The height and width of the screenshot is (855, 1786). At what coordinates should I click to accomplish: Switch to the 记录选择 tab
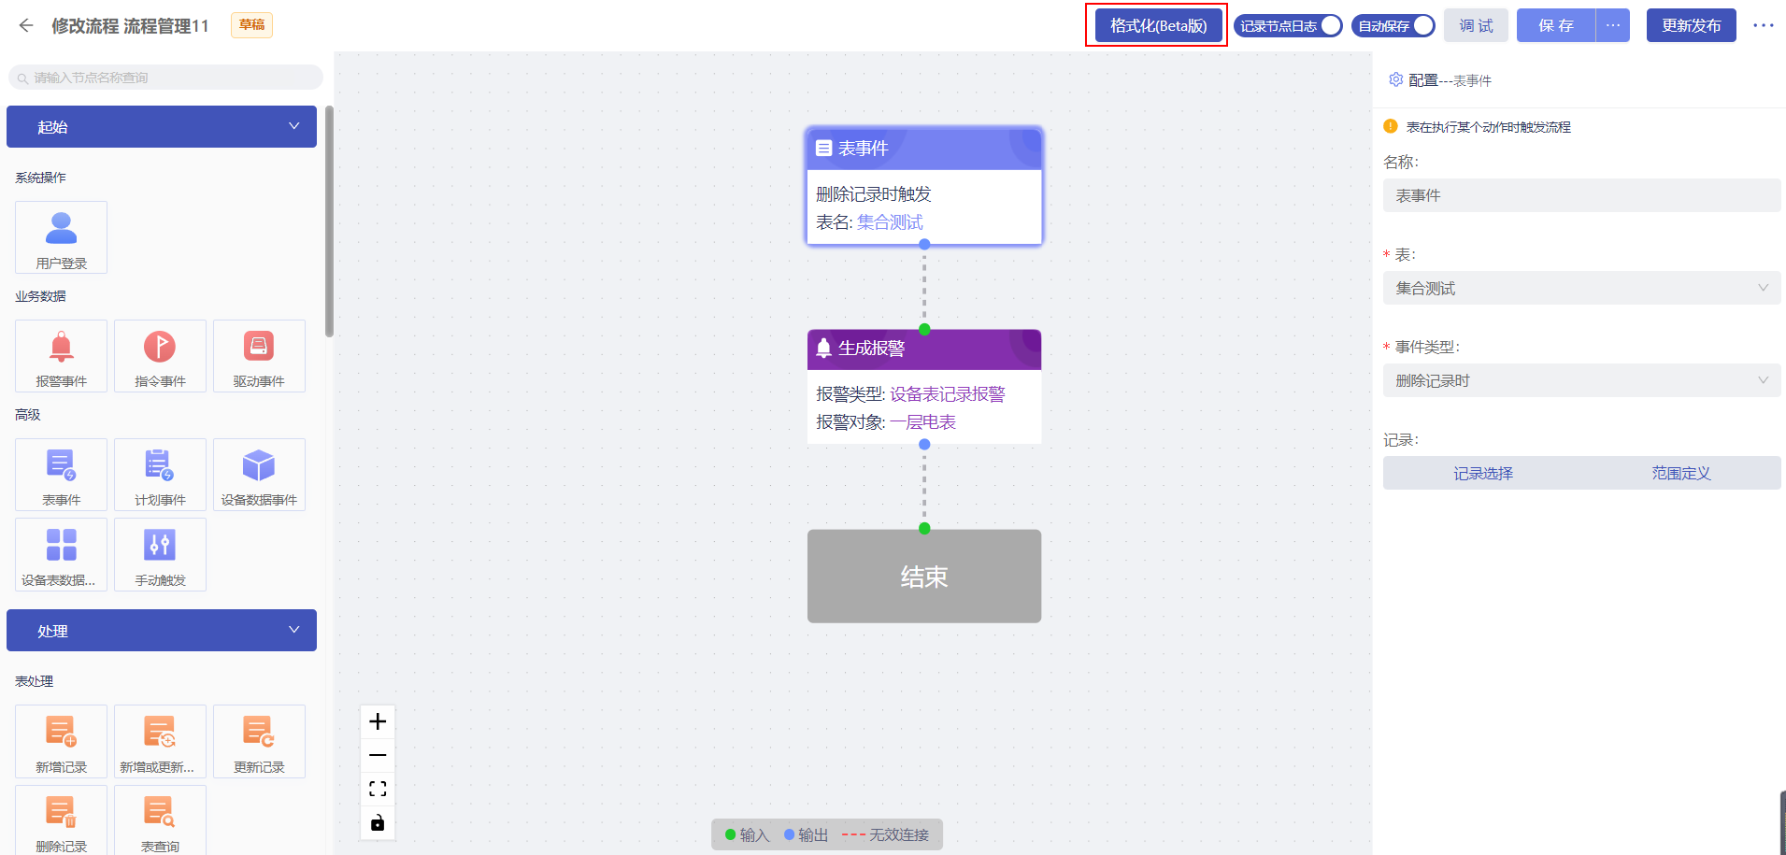coord(1483,473)
